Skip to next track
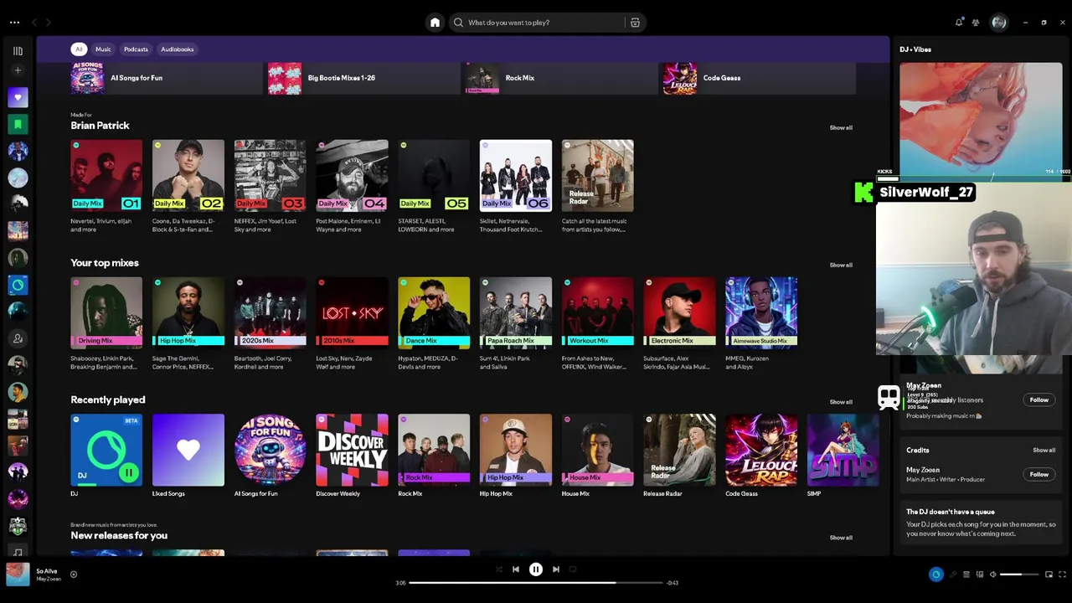 (x=556, y=569)
